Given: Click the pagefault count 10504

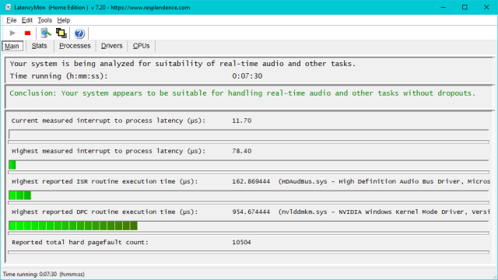Looking at the screenshot, I should pyautogui.click(x=241, y=243).
